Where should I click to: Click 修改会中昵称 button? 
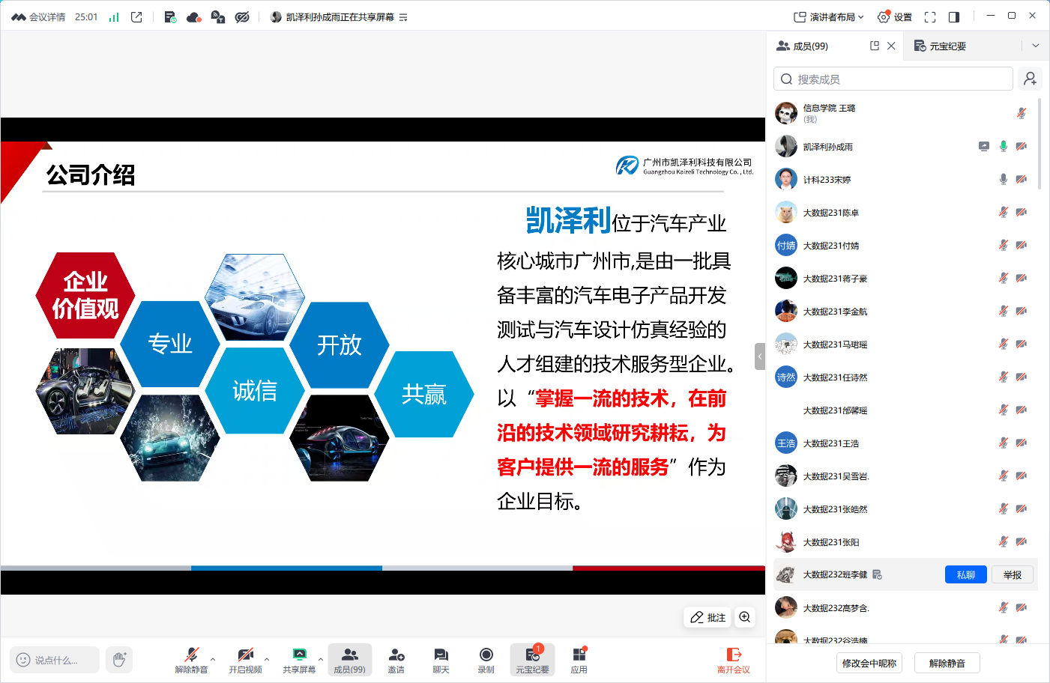(869, 663)
